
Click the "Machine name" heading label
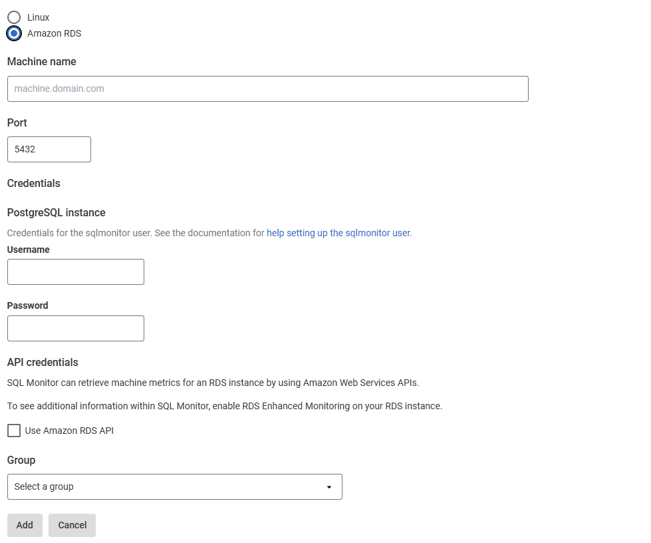click(x=41, y=62)
